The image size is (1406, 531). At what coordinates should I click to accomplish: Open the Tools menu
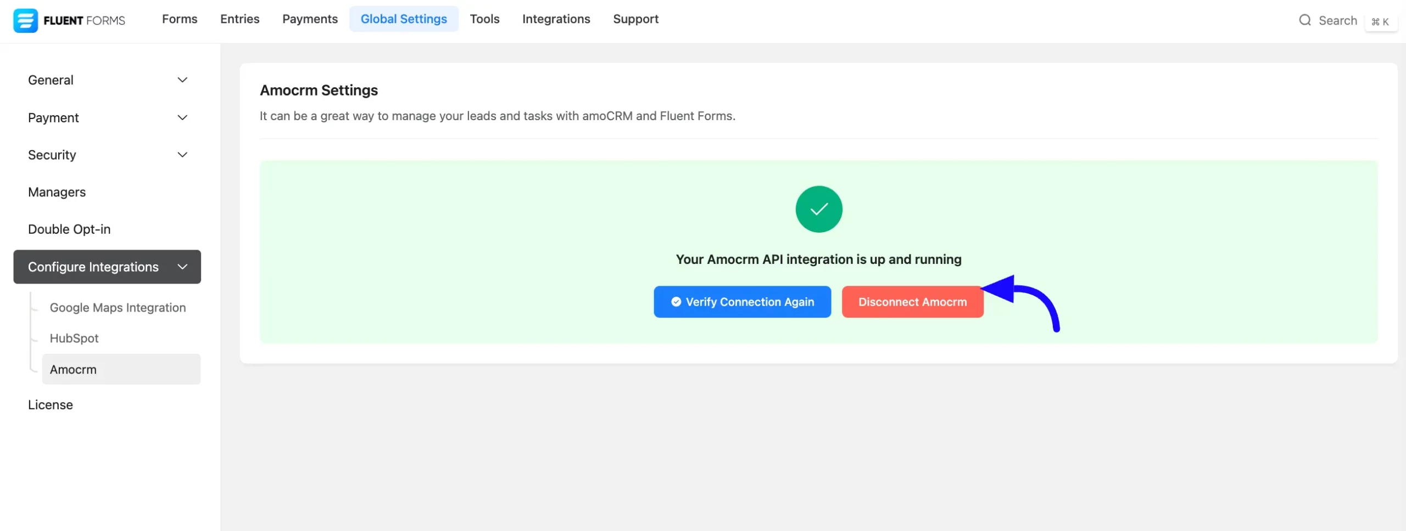pyautogui.click(x=484, y=19)
